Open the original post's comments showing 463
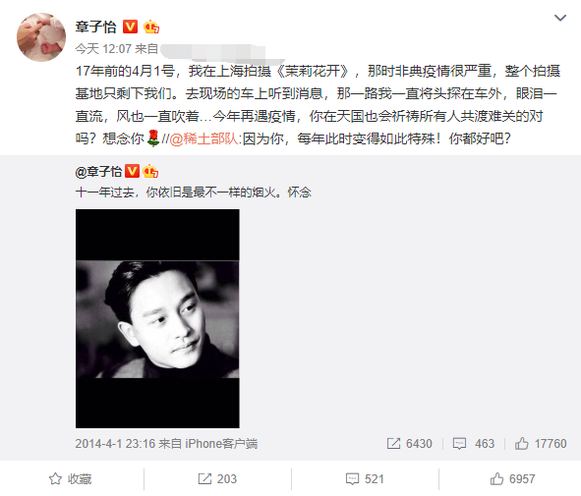Screen dimensions: 581x496 pos(474,443)
